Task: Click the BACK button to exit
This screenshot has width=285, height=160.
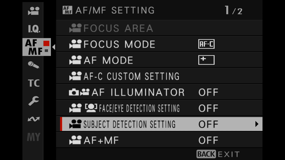Action: click(x=206, y=154)
